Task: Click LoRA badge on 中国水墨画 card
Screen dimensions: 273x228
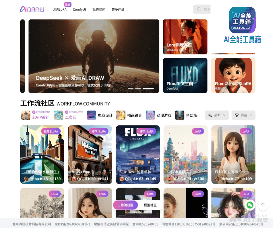Action: (x=198, y=131)
